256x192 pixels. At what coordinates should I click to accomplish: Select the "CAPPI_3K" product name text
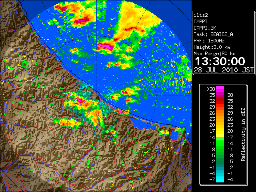pos(205,28)
